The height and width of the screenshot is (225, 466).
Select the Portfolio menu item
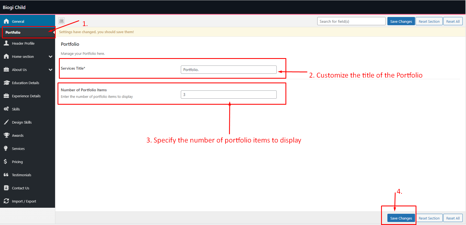pos(13,32)
